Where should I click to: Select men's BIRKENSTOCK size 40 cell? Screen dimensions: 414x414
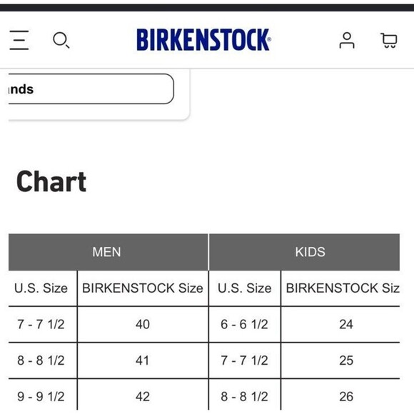coord(143,324)
